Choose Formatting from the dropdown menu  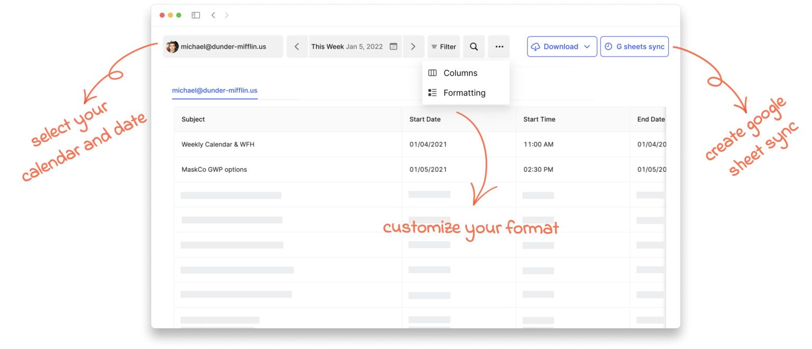(466, 93)
